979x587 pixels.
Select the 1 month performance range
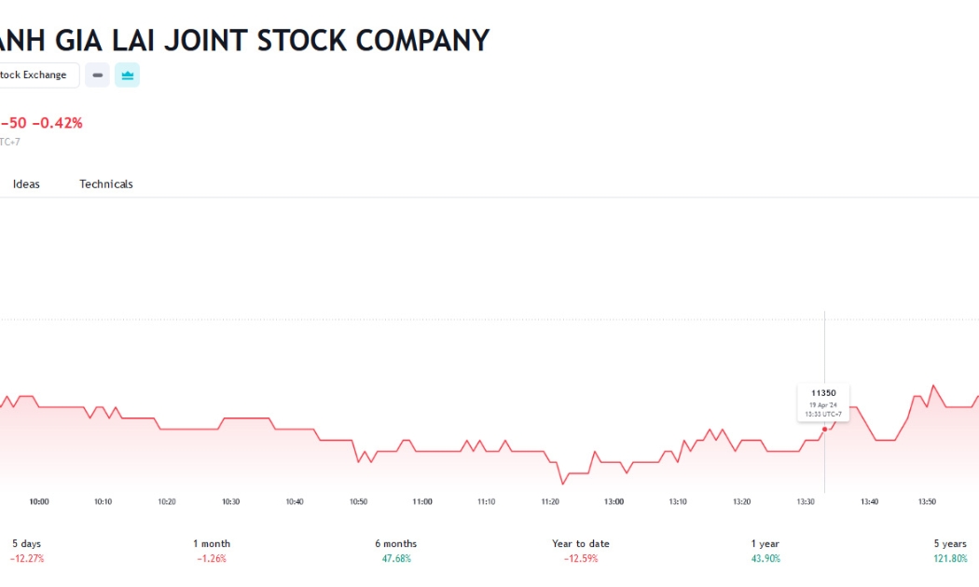(x=212, y=551)
